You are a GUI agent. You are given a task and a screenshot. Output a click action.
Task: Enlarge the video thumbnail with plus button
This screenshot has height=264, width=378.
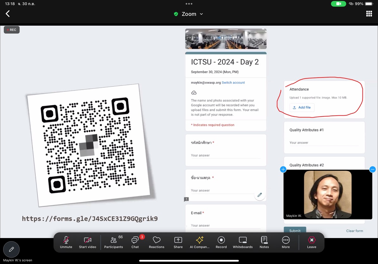tap(283, 170)
